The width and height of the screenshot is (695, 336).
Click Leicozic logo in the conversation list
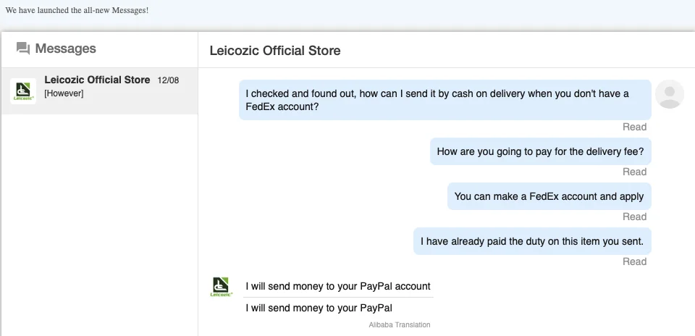23,91
